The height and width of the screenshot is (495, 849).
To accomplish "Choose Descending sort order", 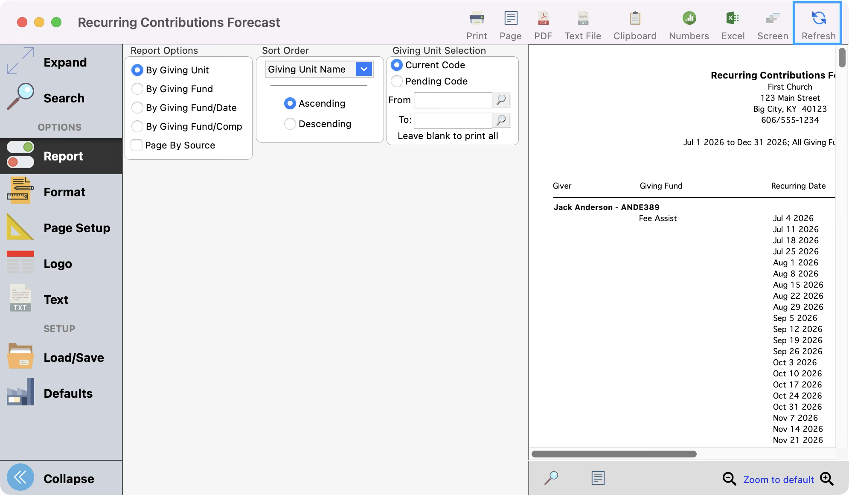I will pos(290,124).
